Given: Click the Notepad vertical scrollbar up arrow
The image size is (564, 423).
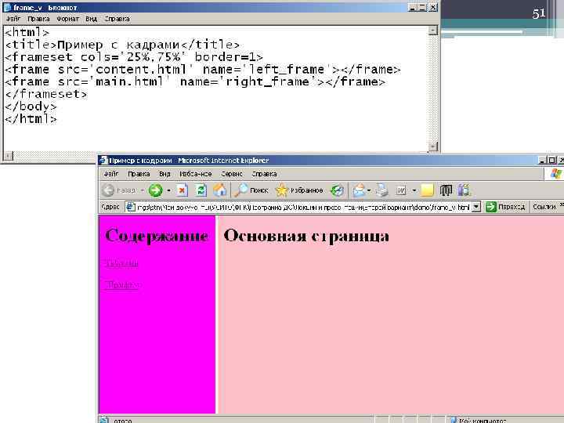Looking at the screenshot, I should point(433,31).
